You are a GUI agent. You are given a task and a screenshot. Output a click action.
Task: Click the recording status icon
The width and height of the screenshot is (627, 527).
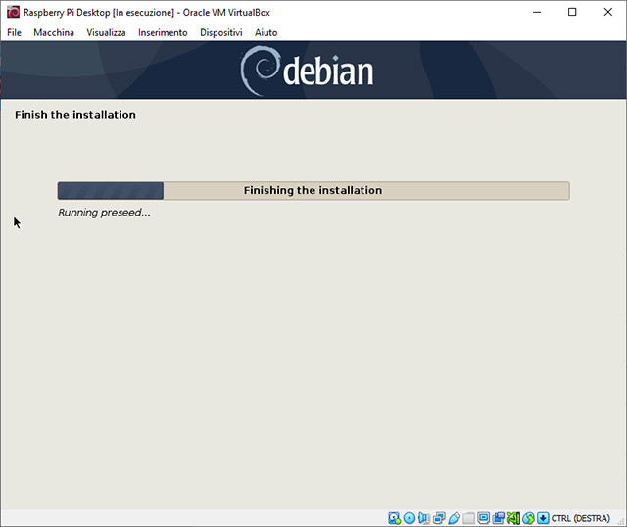498,517
